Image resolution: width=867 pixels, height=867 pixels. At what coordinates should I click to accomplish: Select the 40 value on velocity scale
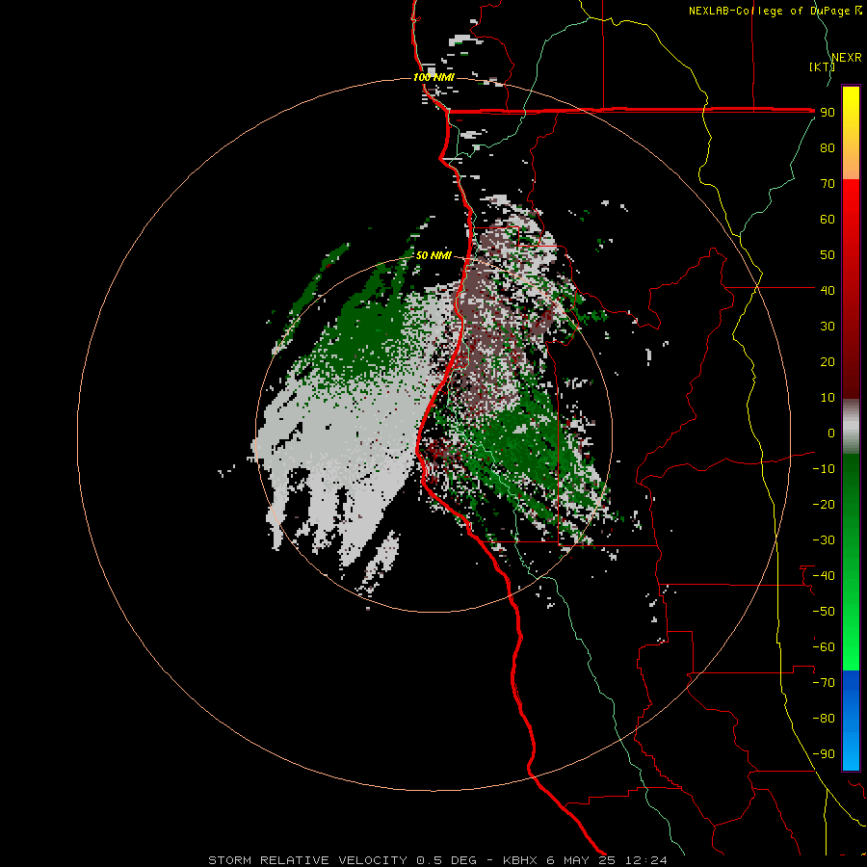828,290
